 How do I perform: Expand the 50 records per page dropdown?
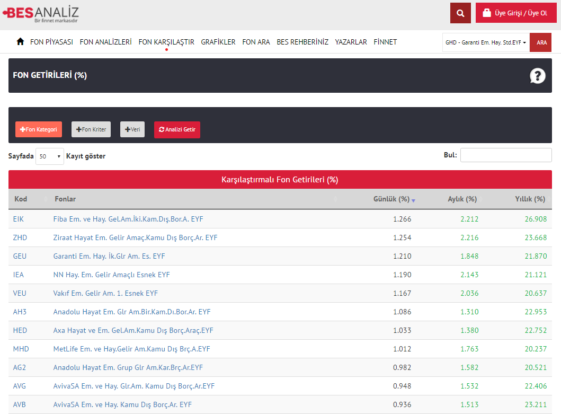pos(50,156)
